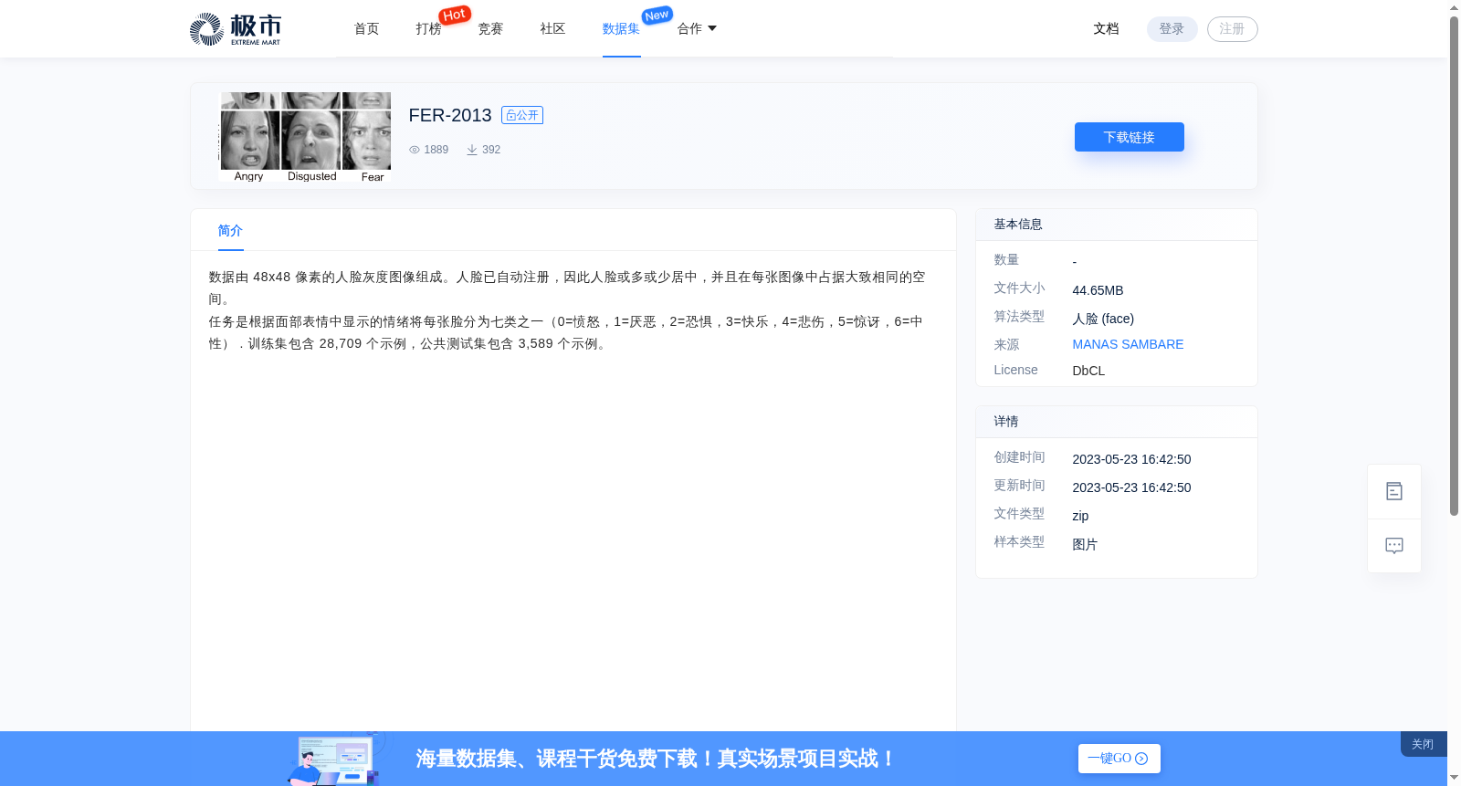Click the 公开 public tag badge

tap(522, 115)
